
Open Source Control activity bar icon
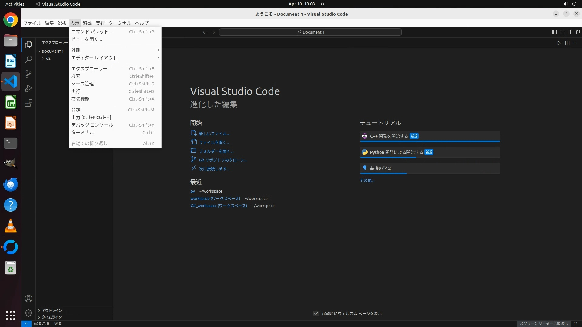28,74
